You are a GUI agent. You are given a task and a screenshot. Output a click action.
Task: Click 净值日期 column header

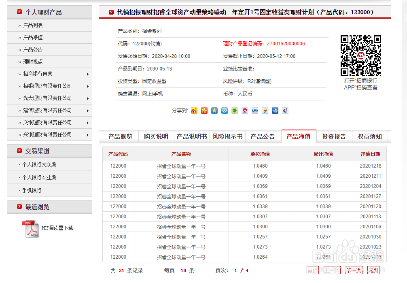[x=371, y=154]
